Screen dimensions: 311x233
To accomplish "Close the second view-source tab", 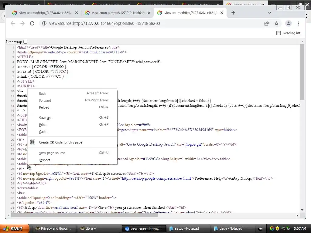I will point(149,13).
